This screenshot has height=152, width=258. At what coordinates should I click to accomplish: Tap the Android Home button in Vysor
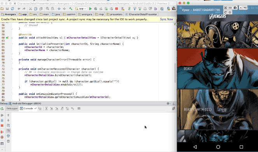click(218, 147)
